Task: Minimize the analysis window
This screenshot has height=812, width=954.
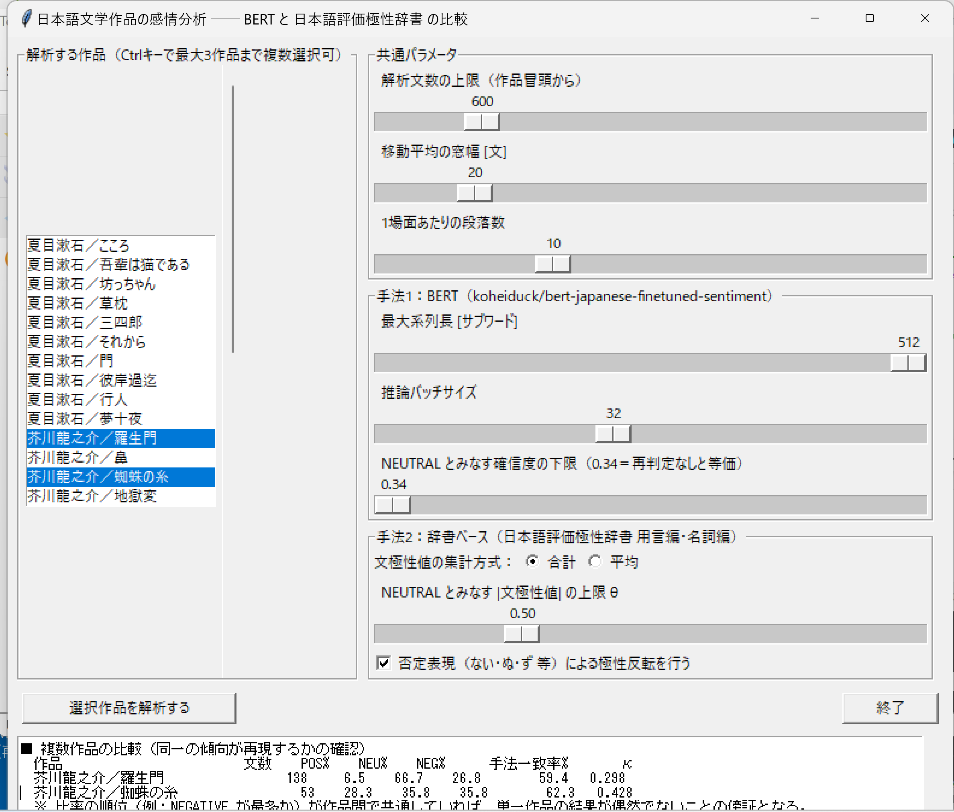Action: click(815, 18)
